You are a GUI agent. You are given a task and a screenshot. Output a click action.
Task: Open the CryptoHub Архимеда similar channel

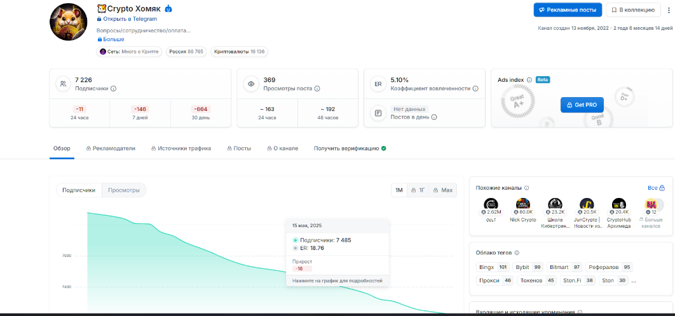(x=619, y=214)
